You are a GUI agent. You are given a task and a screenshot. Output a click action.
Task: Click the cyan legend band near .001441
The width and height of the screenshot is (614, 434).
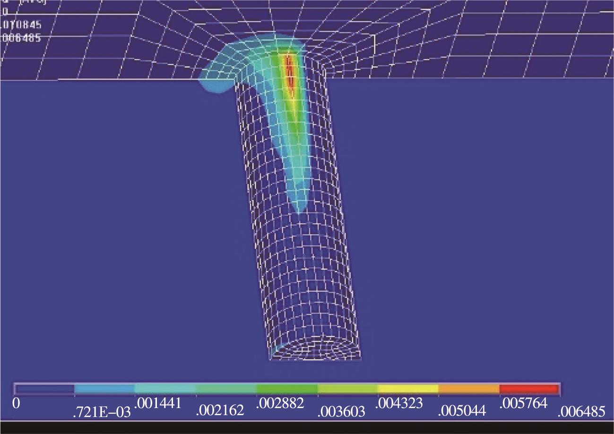165,389
